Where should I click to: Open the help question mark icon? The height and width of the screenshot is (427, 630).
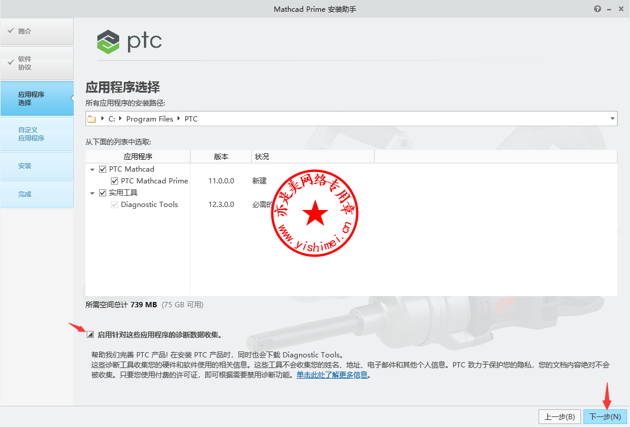pyautogui.click(x=598, y=9)
